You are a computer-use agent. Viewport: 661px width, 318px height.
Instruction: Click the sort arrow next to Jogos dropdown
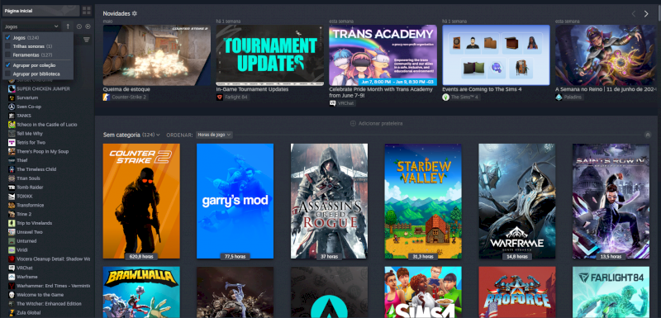coord(68,26)
